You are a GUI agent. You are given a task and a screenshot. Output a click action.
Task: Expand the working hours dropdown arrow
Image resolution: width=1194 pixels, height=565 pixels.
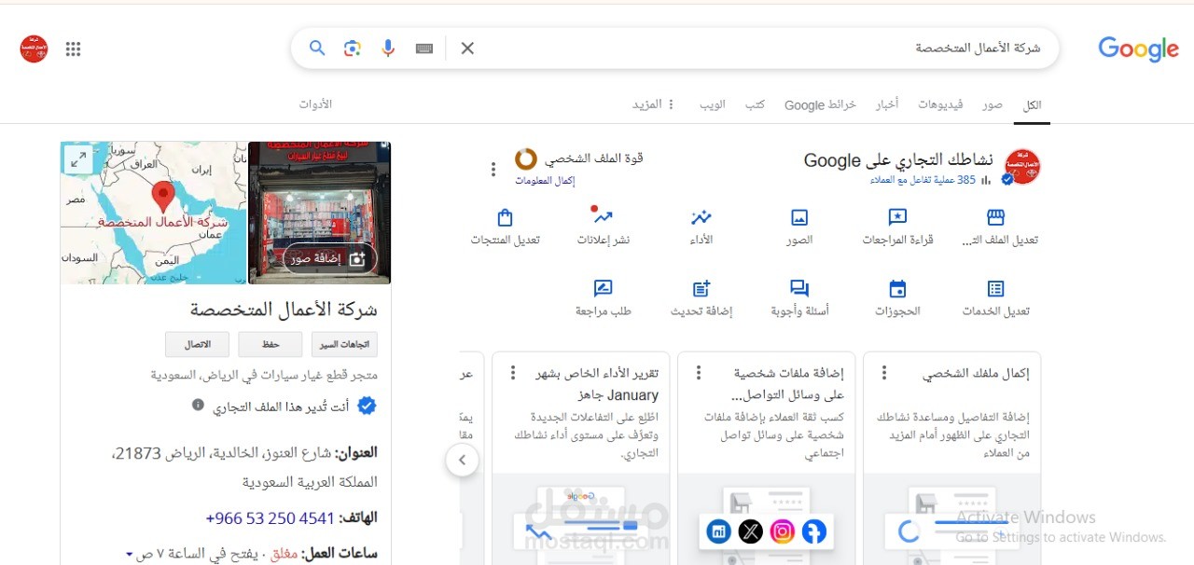pyautogui.click(x=130, y=554)
